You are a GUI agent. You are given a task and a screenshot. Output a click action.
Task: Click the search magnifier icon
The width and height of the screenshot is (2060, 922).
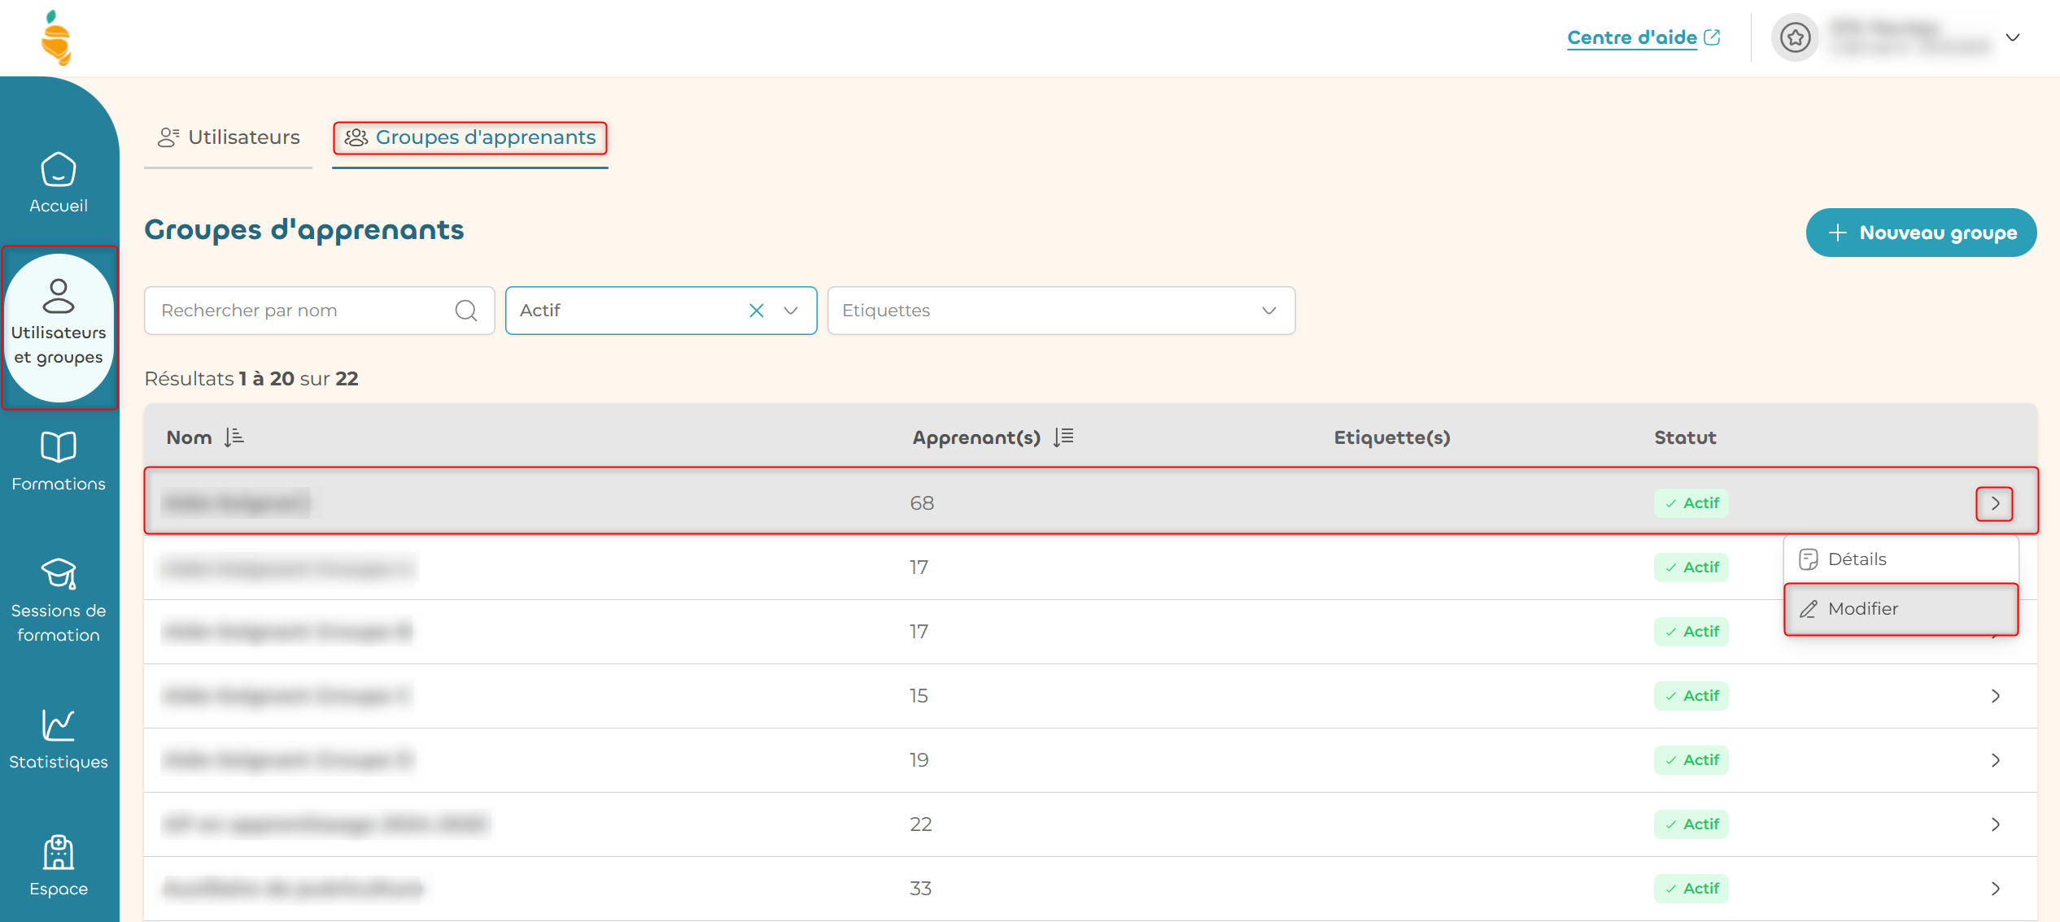tap(466, 311)
